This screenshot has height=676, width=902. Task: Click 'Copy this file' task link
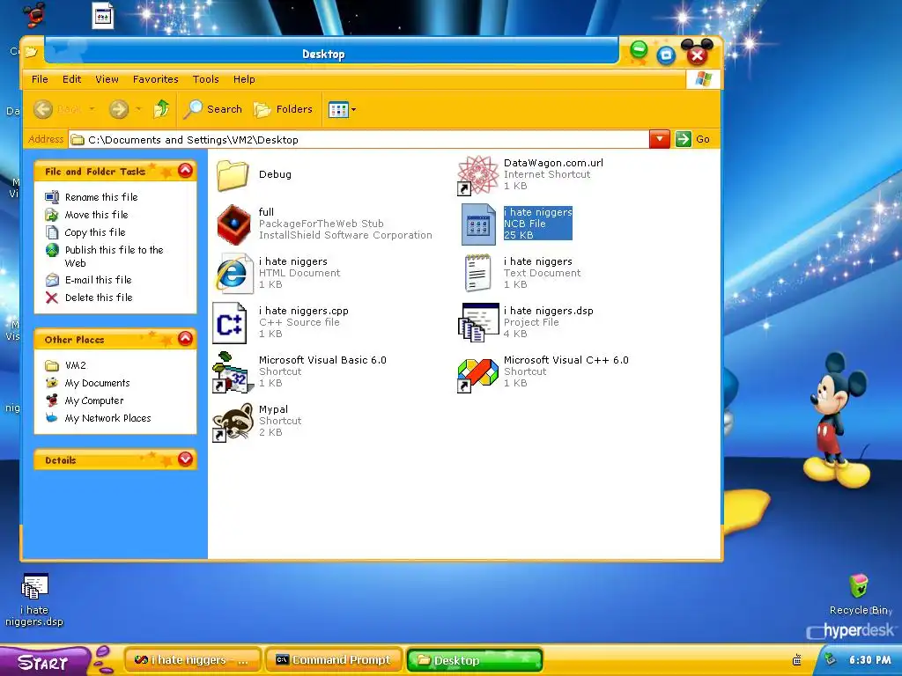[x=95, y=232]
